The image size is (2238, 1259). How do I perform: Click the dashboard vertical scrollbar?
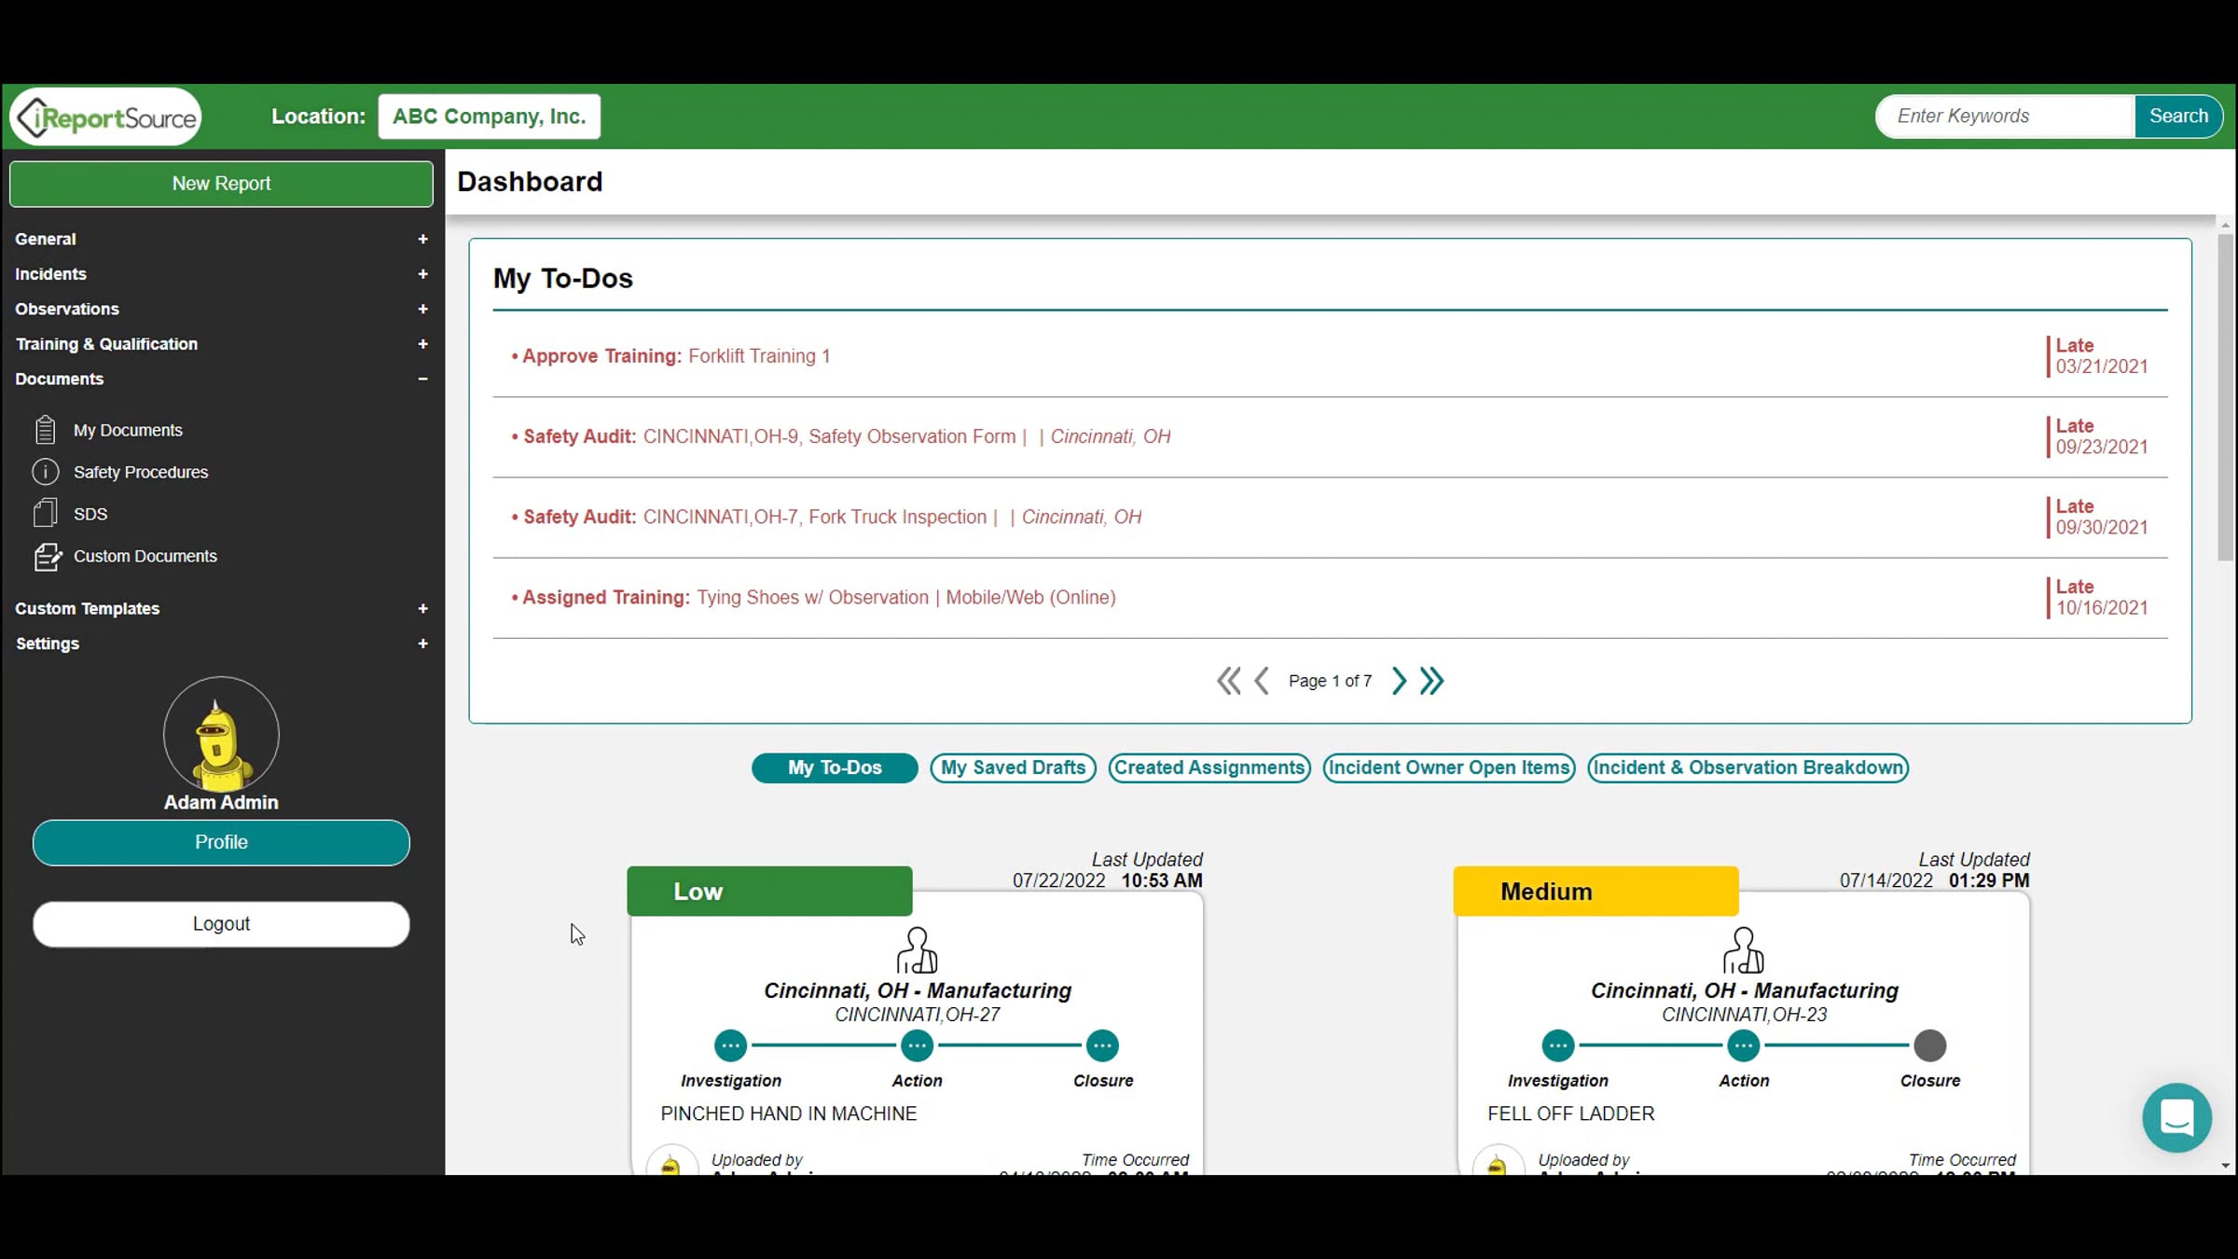[x=2225, y=397]
